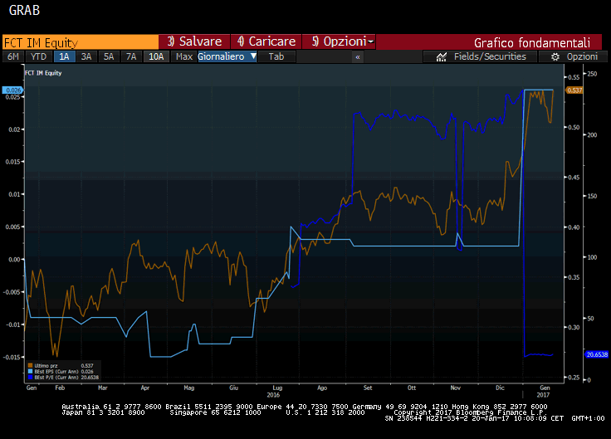Click the Salvare menu item
This screenshot has height=439, width=611.
[194, 41]
